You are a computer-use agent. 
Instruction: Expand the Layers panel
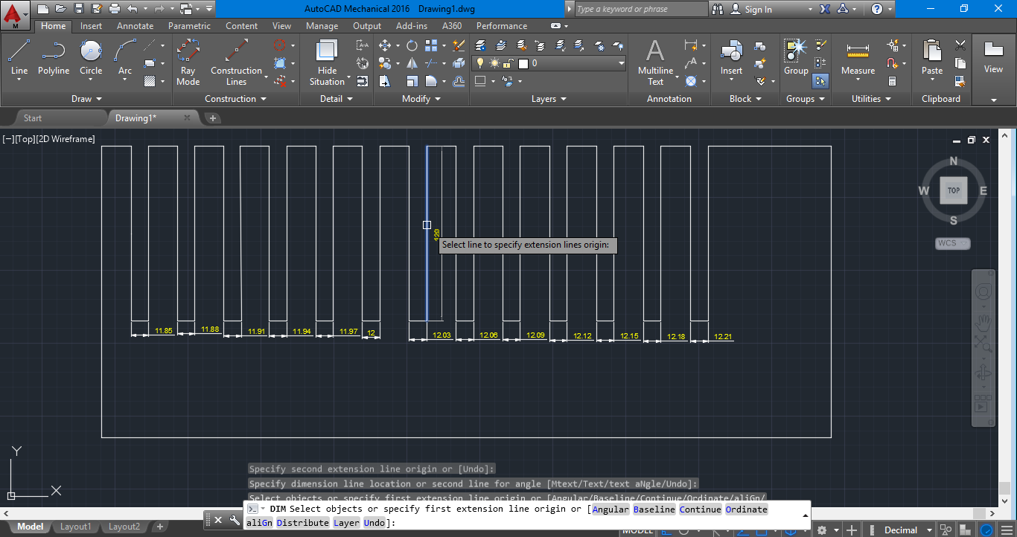tap(549, 99)
